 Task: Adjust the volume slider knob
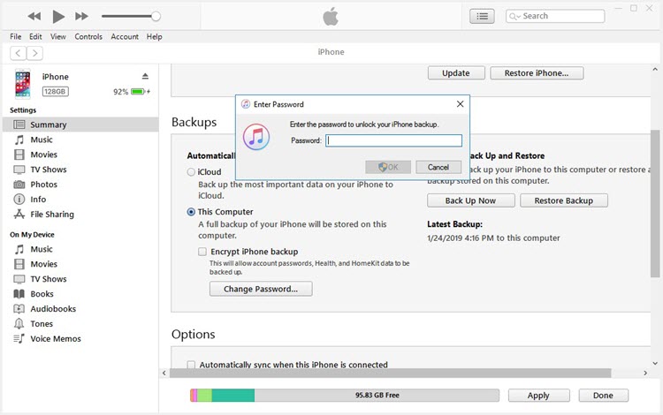point(156,17)
